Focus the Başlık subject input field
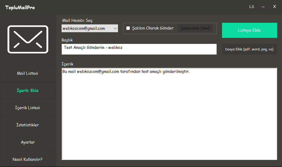This screenshot has height=167, width=282. (139, 49)
